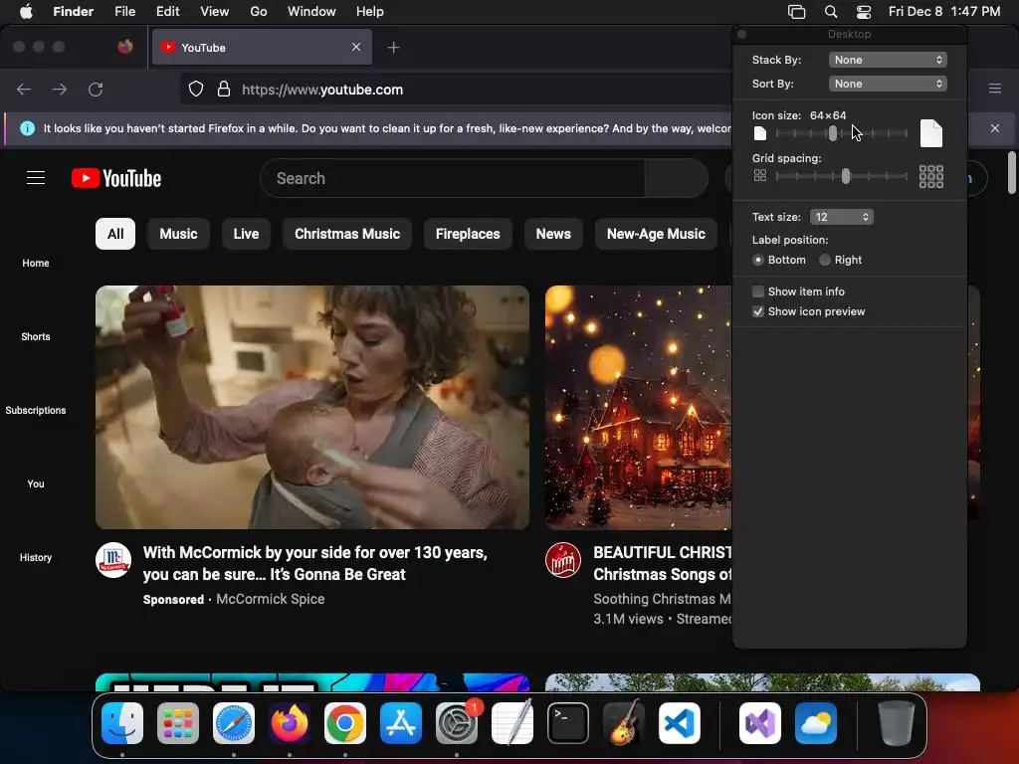
Task: Filter by Live chip
Action: [247, 234]
